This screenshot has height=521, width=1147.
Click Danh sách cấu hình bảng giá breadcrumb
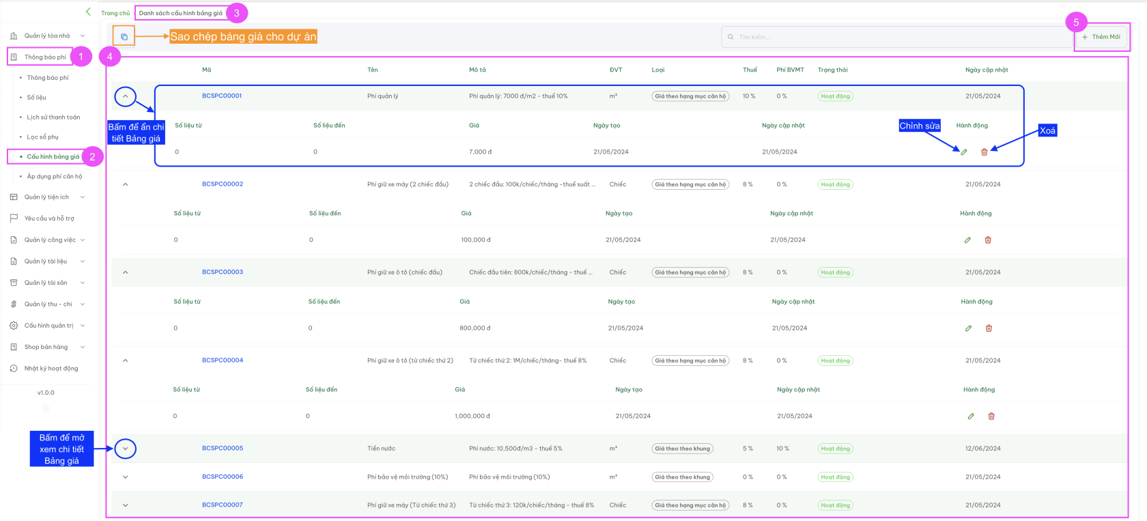[x=180, y=13]
